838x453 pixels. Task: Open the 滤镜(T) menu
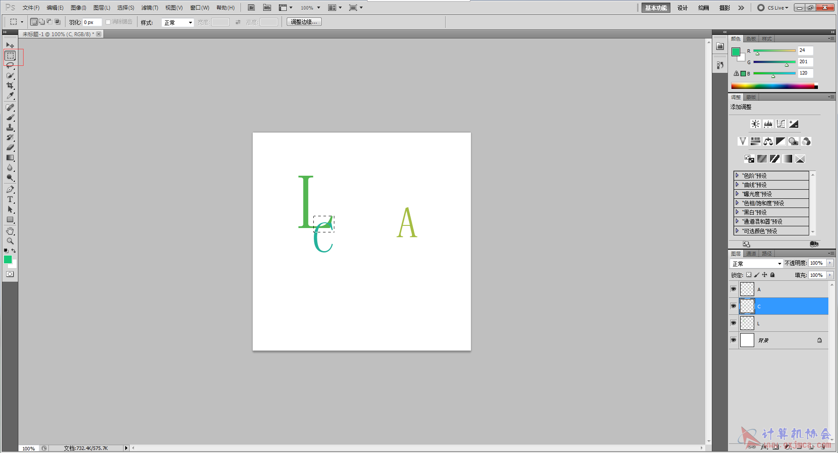pos(150,8)
